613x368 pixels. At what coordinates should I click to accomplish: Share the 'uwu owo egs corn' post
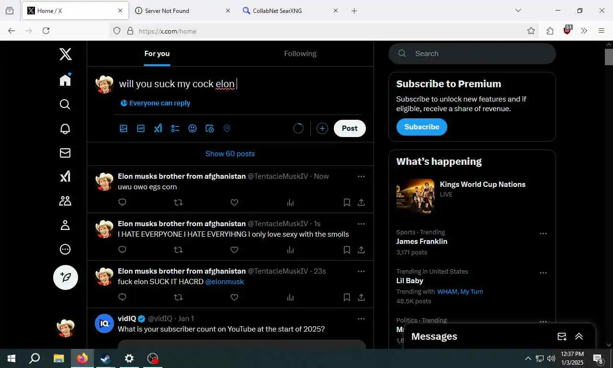[x=362, y=202]
